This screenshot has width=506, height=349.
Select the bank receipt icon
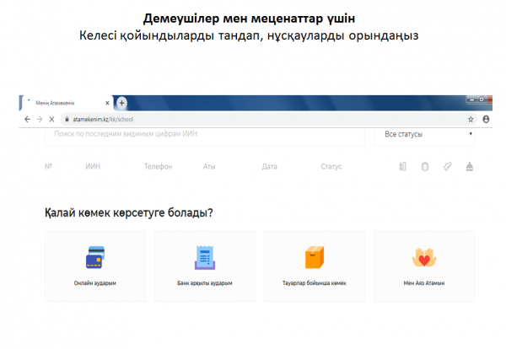coord(204,256)
